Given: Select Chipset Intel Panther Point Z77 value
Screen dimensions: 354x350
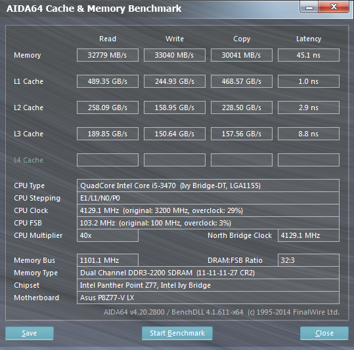Looking at the screenshot, I should 208,285.
